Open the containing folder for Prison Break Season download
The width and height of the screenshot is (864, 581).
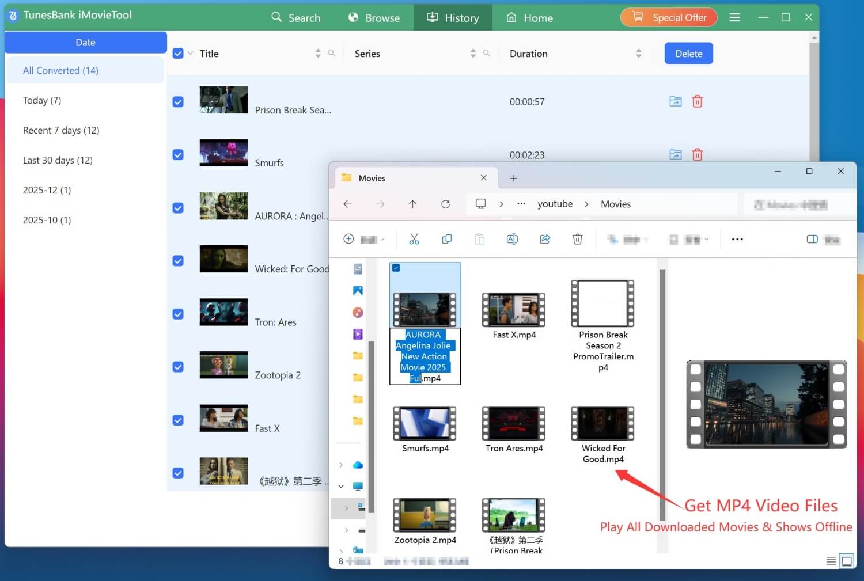coord(675,101)
